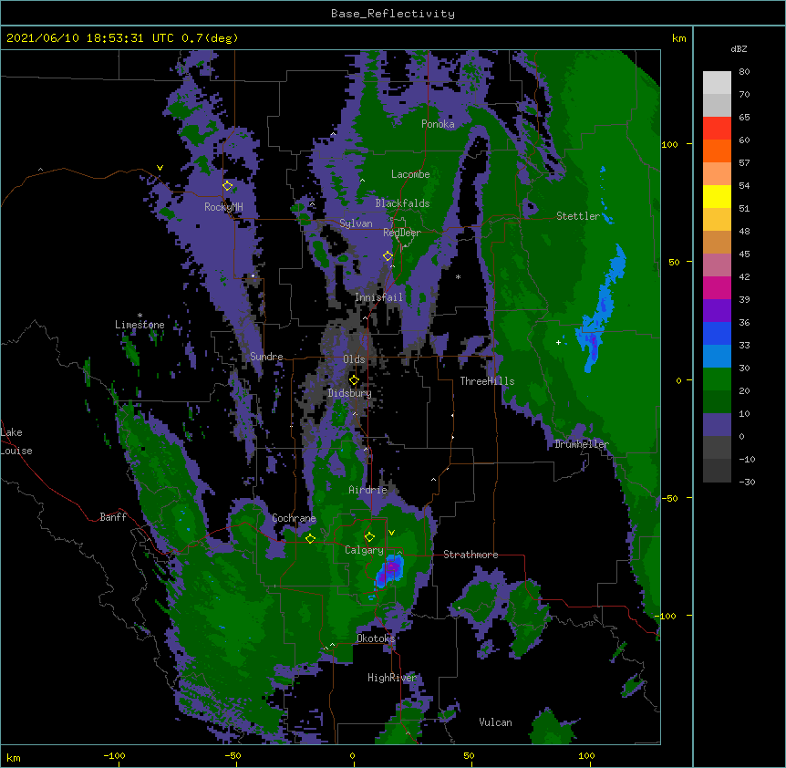Click the Sundre city label

pyautogui.click(x=266, y=357)
